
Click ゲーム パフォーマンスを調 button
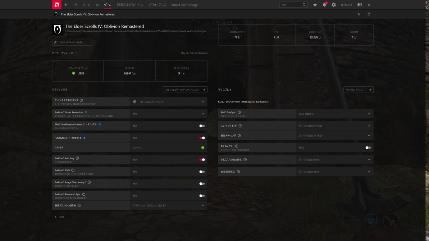tap(72, 42)
